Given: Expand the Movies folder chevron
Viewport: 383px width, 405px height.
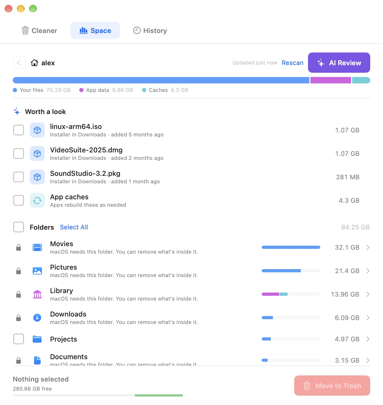Looking at the screenshot, I should (x=368, y=248).
